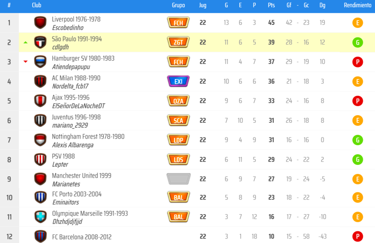Open the OZA group badge for Ajax
This screenshot has width=375, height=243.
point(178,101)
